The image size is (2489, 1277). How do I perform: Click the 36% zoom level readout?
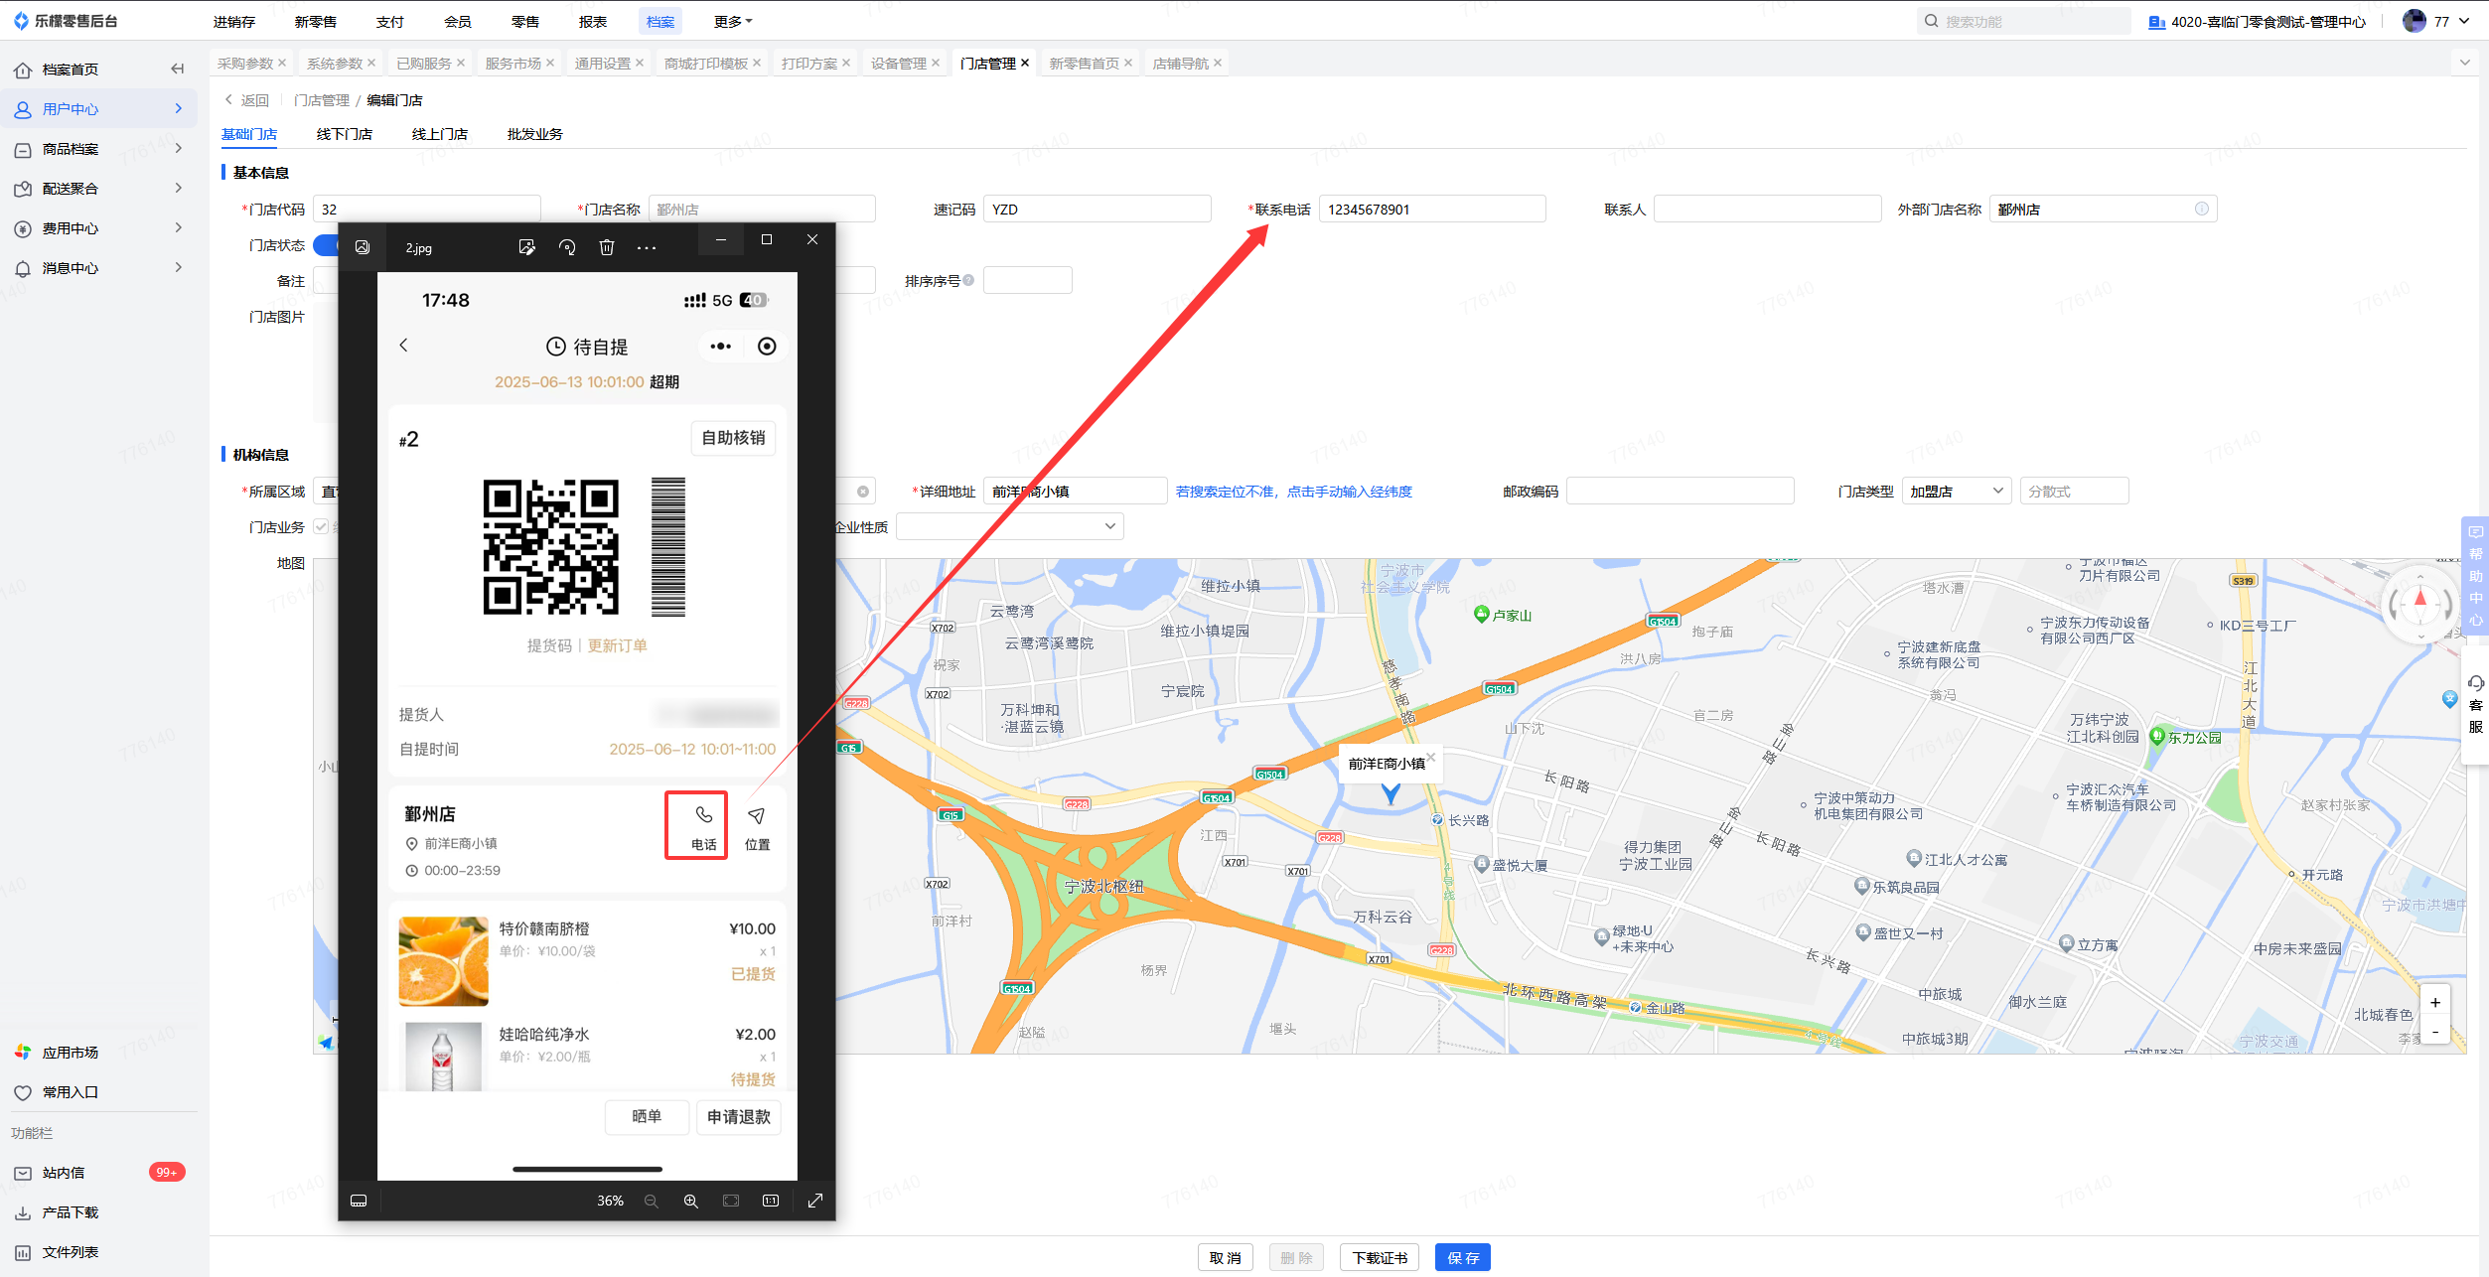pyautogui.click(x=610, y=1201)
